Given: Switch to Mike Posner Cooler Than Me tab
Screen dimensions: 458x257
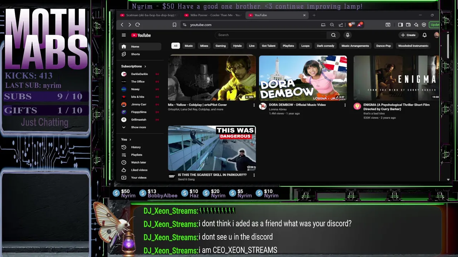Looking at the screenshot, I should point(213,15).
